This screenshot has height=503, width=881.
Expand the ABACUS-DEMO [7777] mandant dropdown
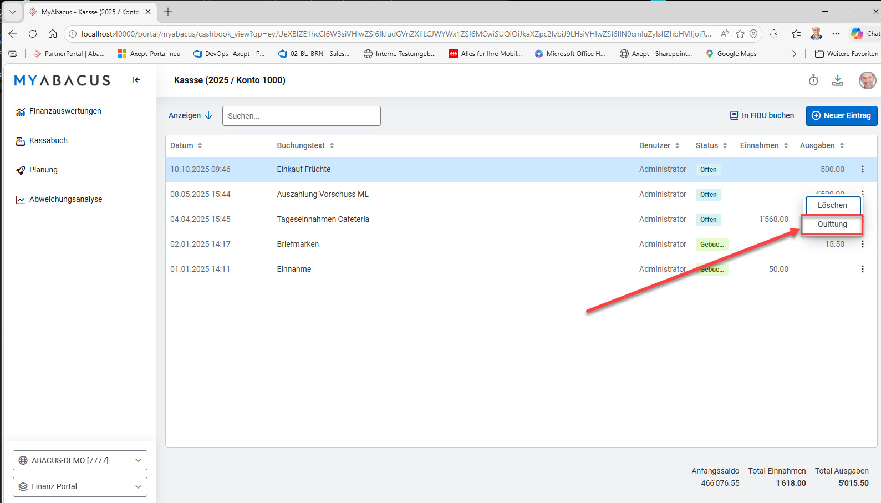tap(80, 460)
